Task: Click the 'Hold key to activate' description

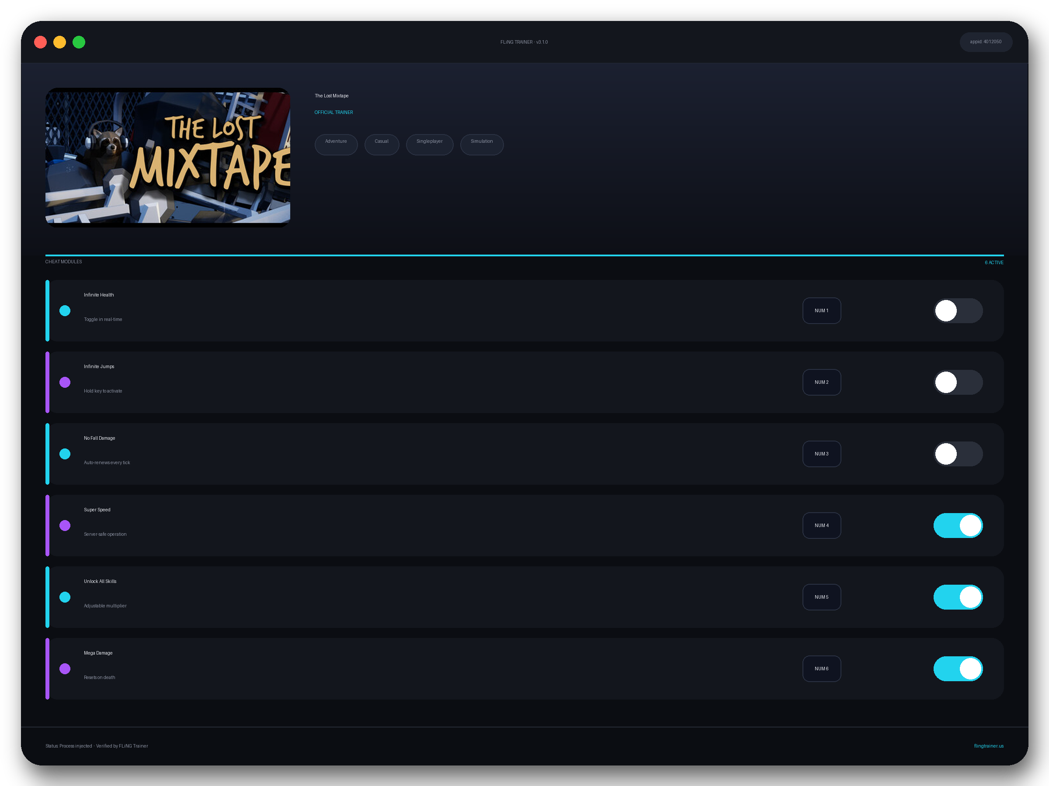Action: pyautogui.click(x=103, y=391)
